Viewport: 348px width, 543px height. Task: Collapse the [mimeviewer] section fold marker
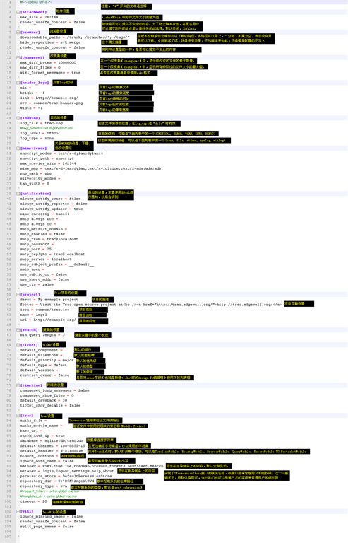point(18,148)
